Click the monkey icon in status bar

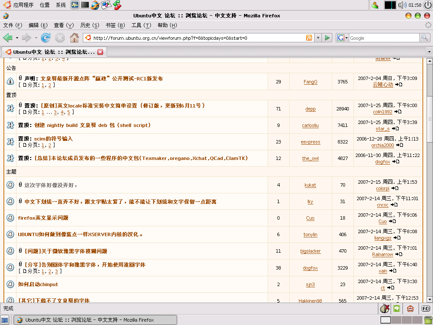(x=410, y=308)
